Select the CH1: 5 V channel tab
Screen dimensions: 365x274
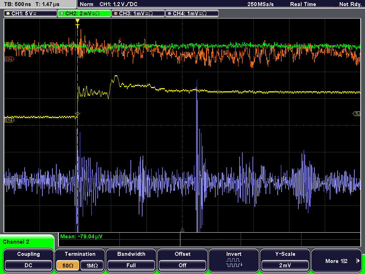pyautogui.click(x=31, y=14)
